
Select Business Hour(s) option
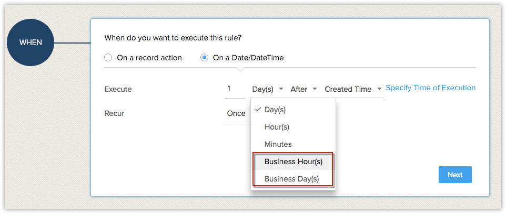(293, 162)
